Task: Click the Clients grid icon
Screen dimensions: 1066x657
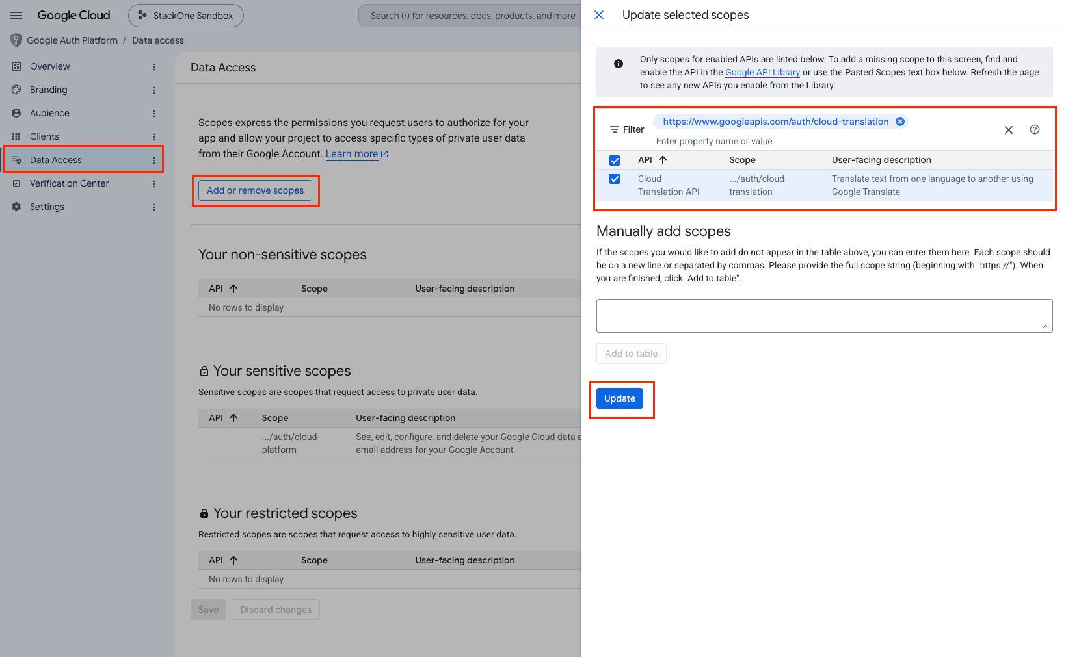Action: 16,136
